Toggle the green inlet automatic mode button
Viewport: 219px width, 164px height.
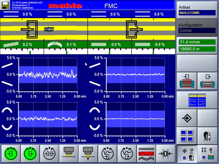(x=11, y=154)
